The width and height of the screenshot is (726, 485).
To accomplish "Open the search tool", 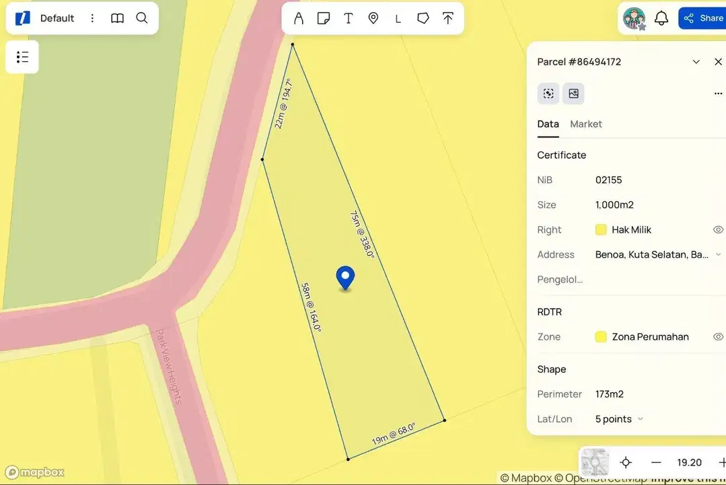I will click(142, 18).
